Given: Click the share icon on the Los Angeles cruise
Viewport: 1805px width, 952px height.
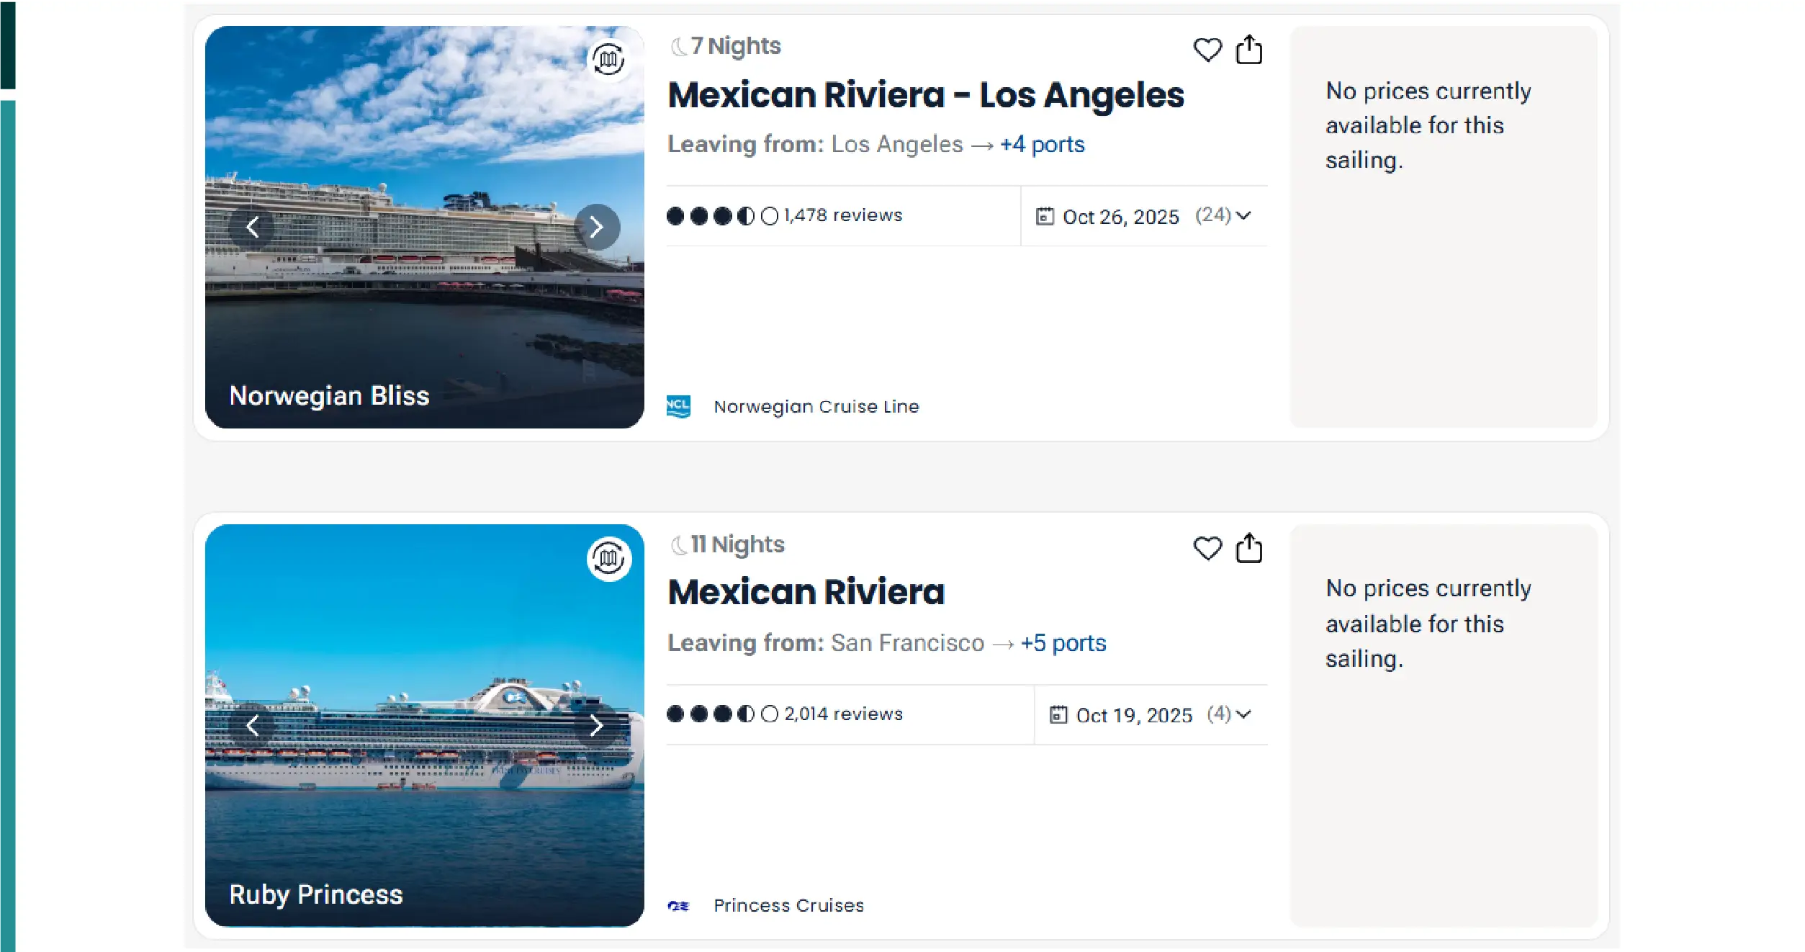Looking at the screenshot, I should (1250, 49).
